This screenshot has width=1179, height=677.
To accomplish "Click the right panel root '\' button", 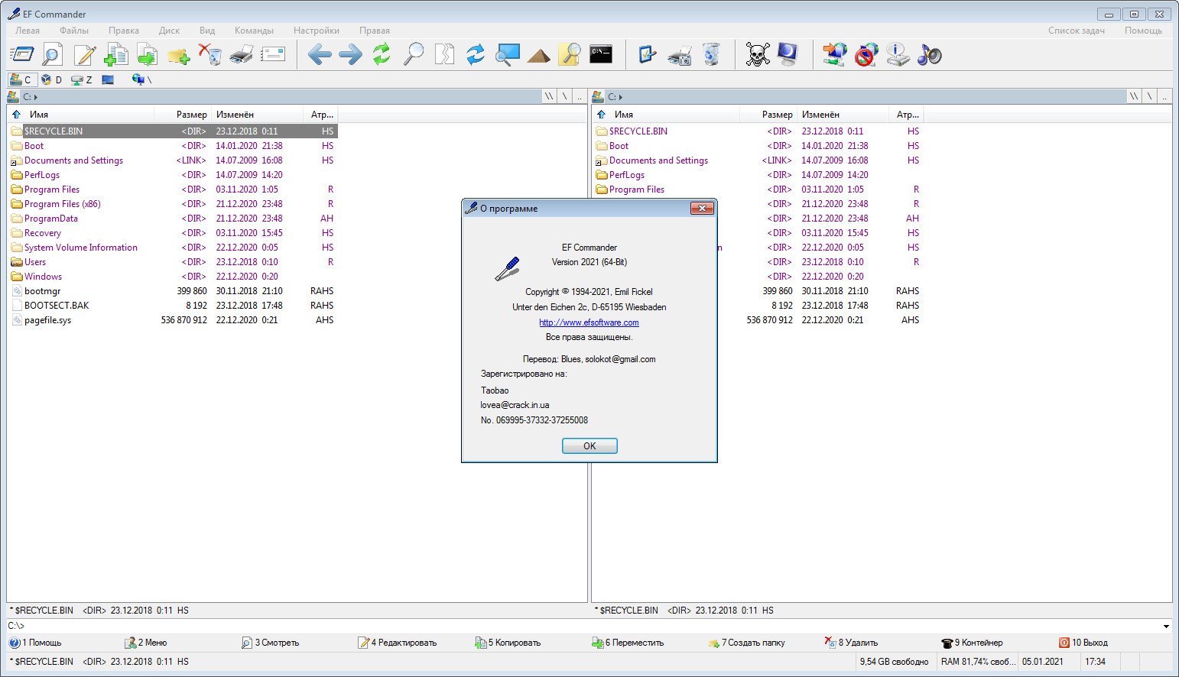I will tap(1149, 96).
